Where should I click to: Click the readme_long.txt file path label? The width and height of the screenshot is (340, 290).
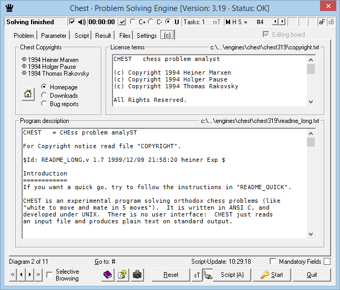click(x=260, y=121)
